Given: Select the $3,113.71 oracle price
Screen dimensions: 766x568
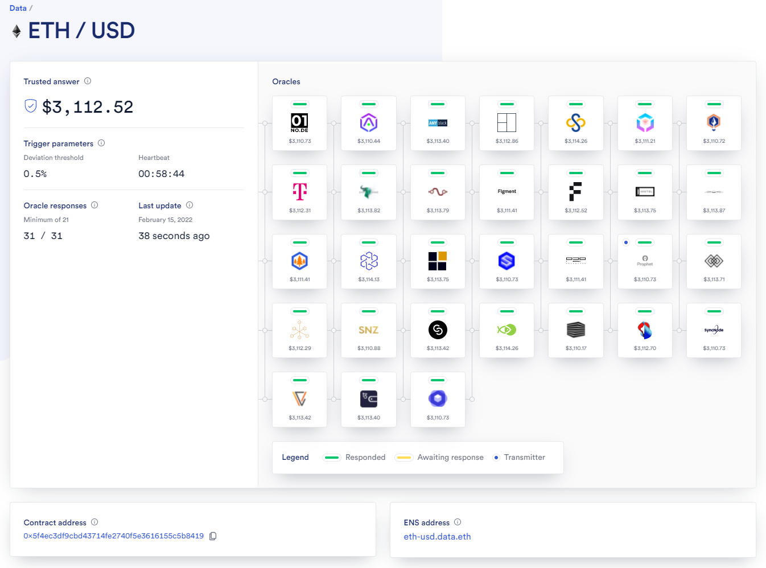Looking at the screenshot, I should (x=714, y=279).
